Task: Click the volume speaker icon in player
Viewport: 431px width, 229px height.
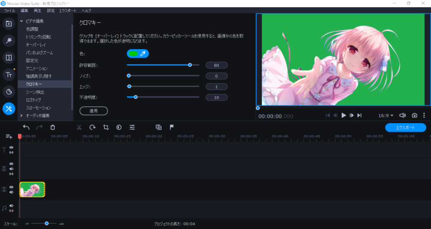Action: pyautogui.click(x=403, y=115)
